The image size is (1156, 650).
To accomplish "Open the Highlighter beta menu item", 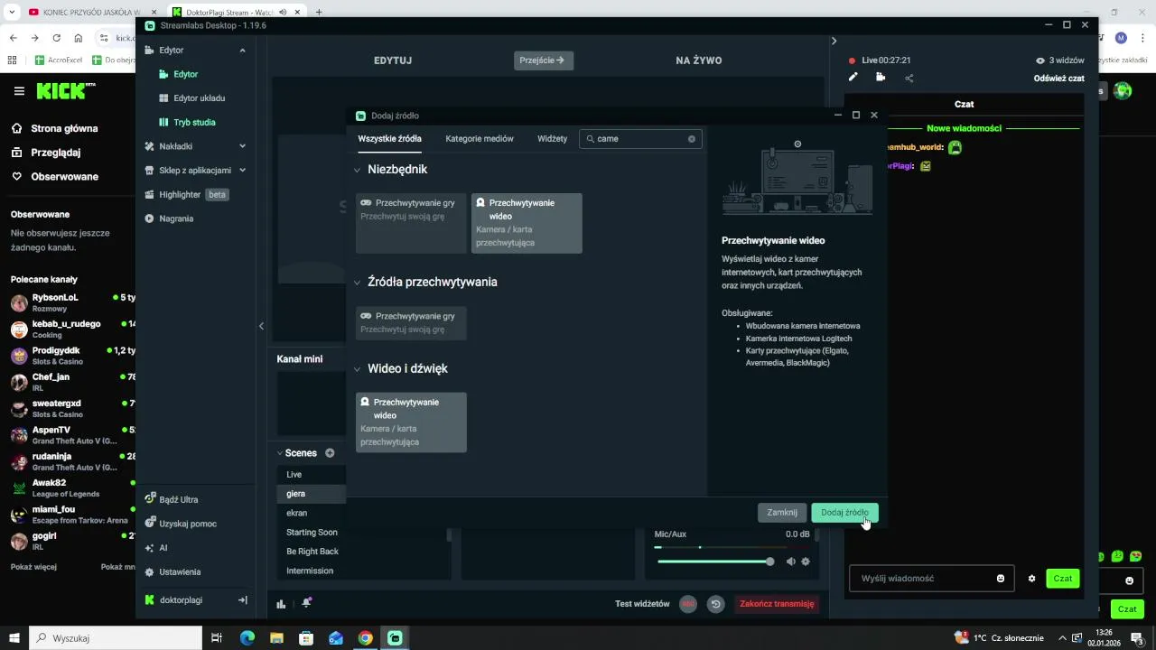I will click(187, 194).
